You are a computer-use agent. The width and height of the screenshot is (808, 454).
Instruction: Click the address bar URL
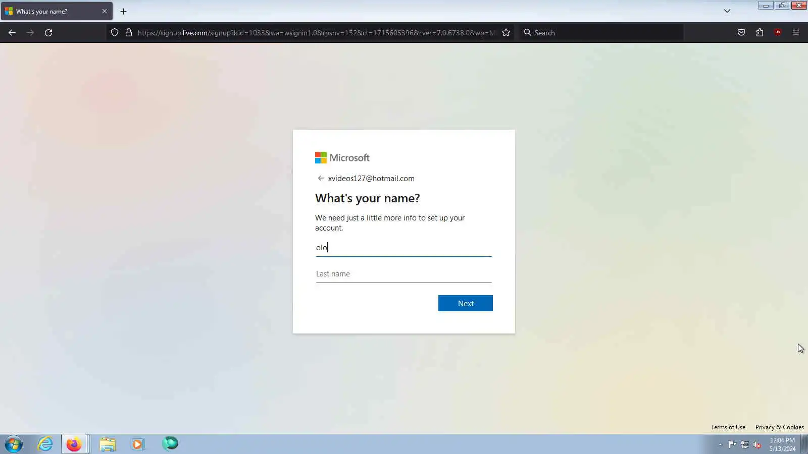coord(317,33)
